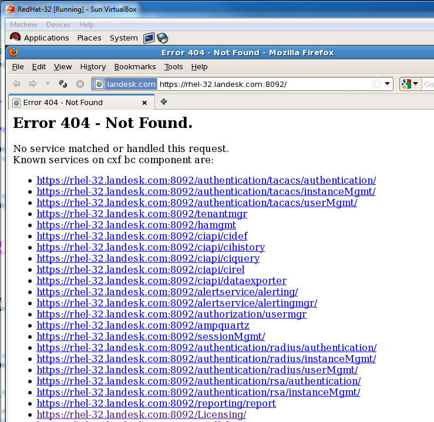Open the VirtualBox Help menu

tap(86, 25)
